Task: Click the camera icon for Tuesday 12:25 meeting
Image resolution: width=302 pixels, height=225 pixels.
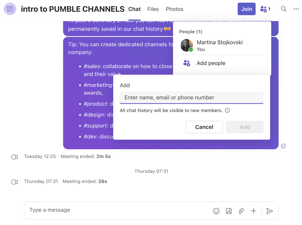Action: pyautogui.click(x=15, y=157)
